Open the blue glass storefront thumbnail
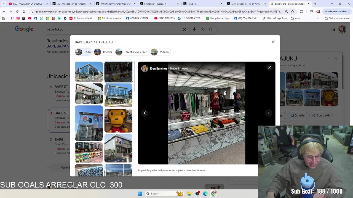 coord(118,95)
